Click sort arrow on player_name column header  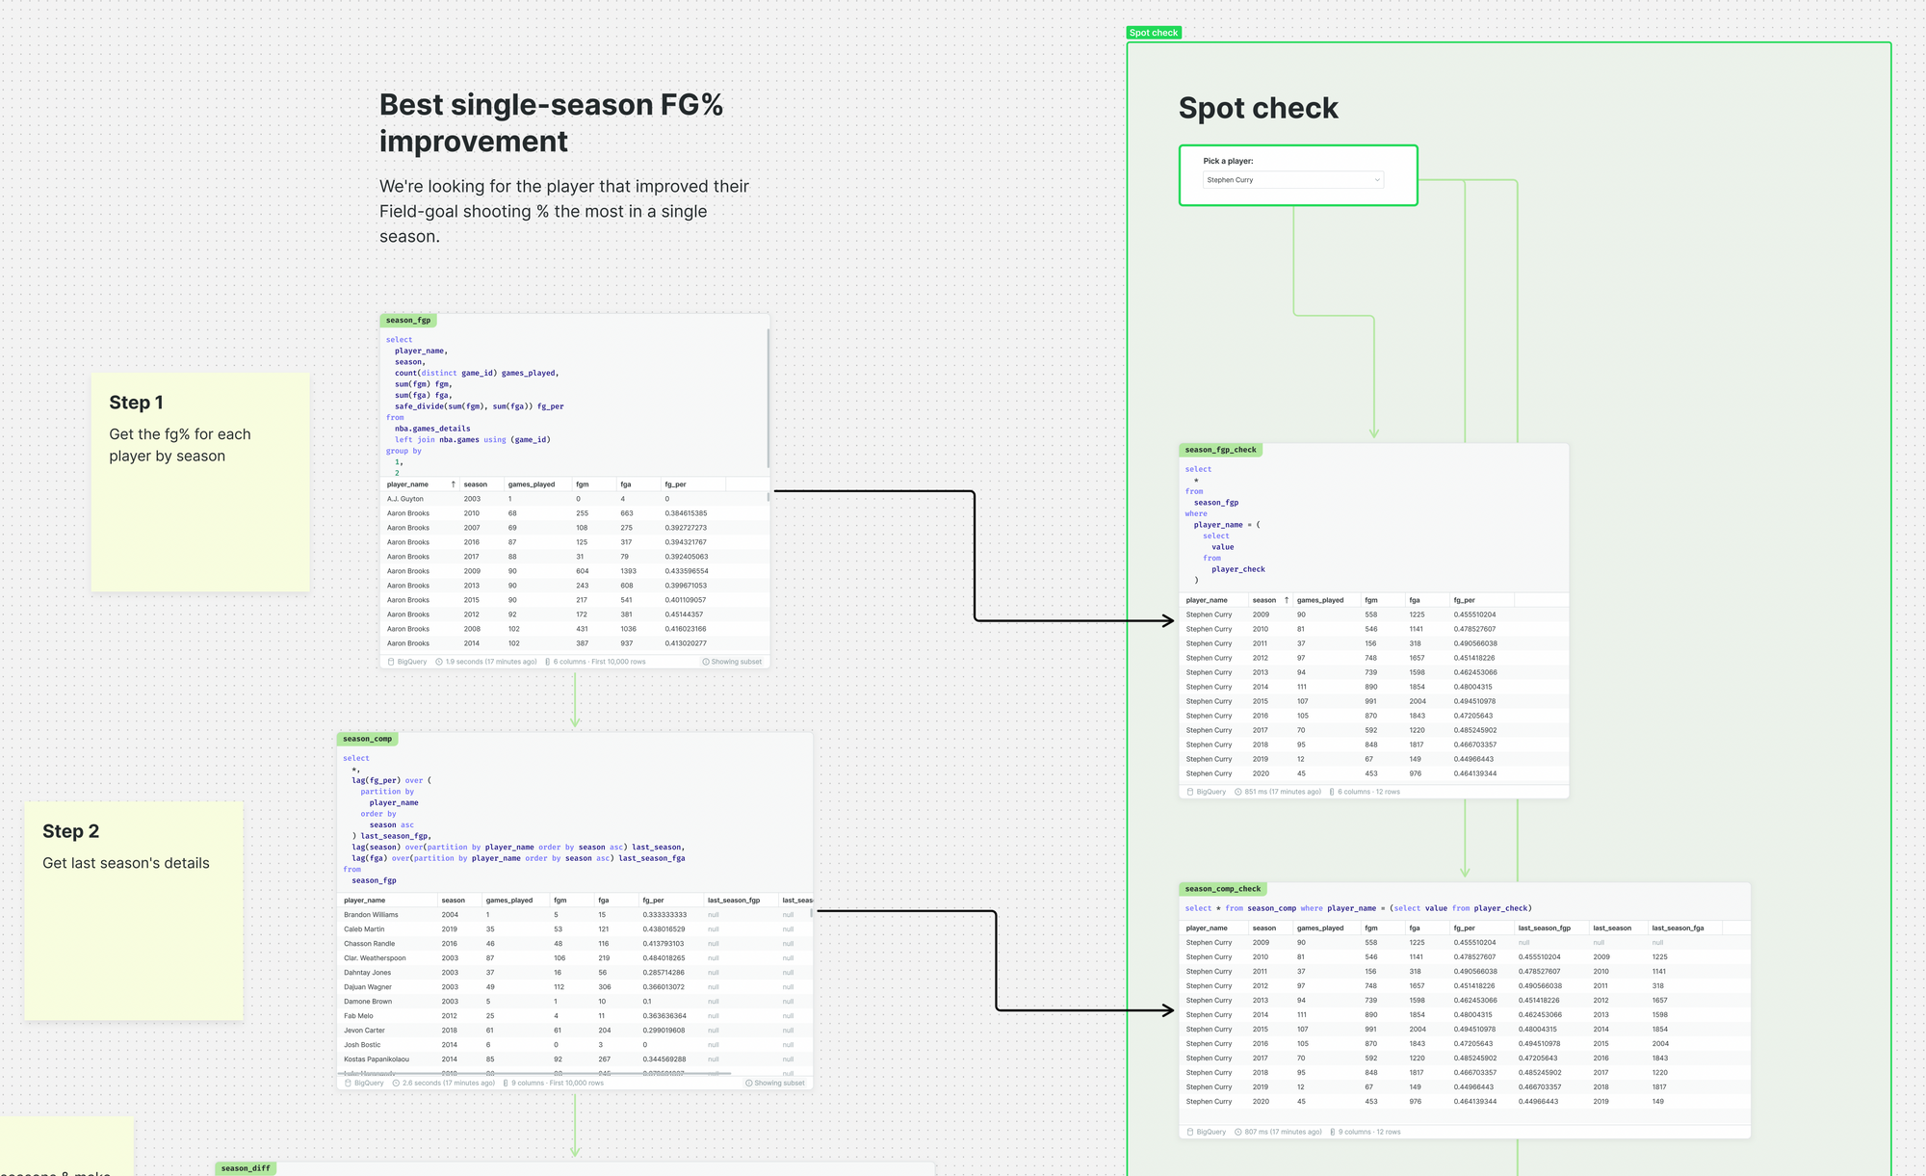453,484
